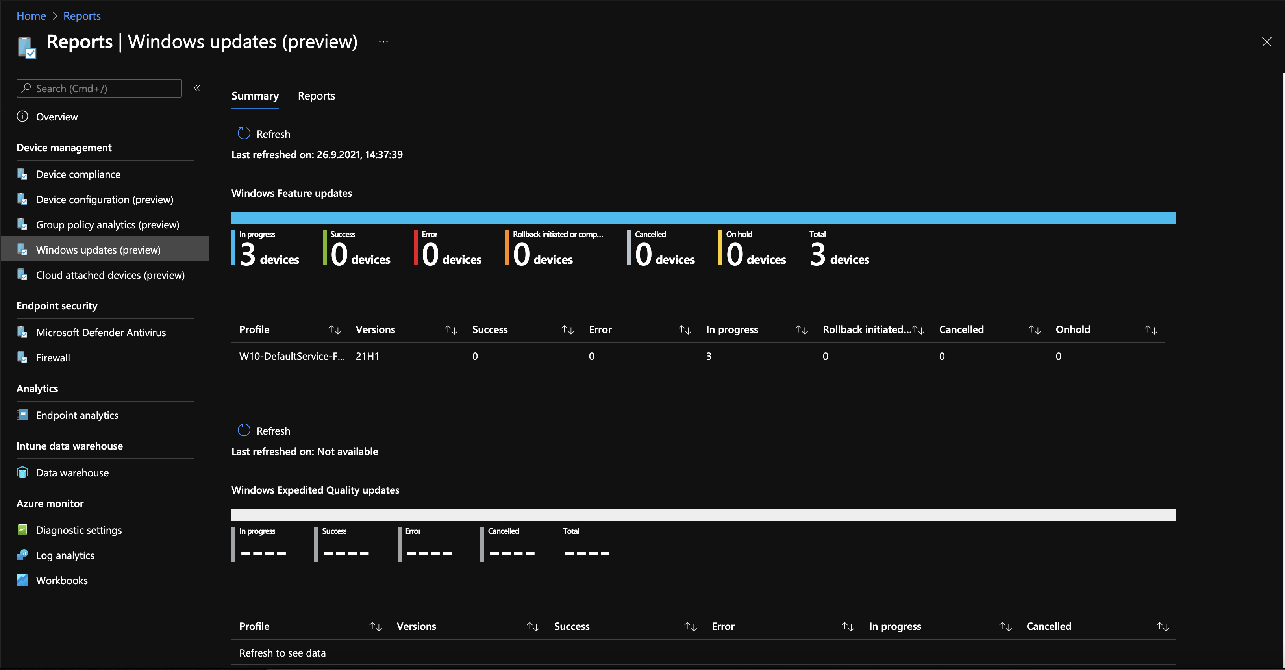Click the Success 0 devices tile
Viewport: 1285px width, 670px height.
(357, 248)
